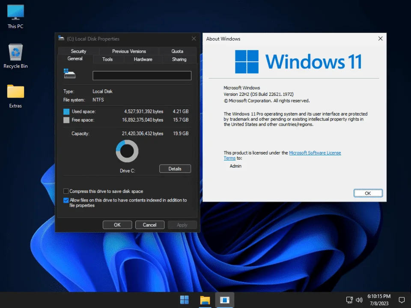
Task: Open the Start menu on taskbar
Action: click(x=184, y=299)
